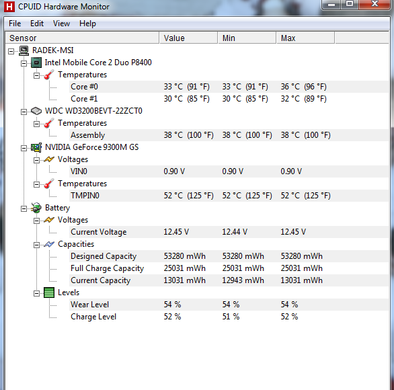The width and height of the screenshot is (394, 390).
Task: Collapse CPU Temperatures group
Action: point(36,75)
